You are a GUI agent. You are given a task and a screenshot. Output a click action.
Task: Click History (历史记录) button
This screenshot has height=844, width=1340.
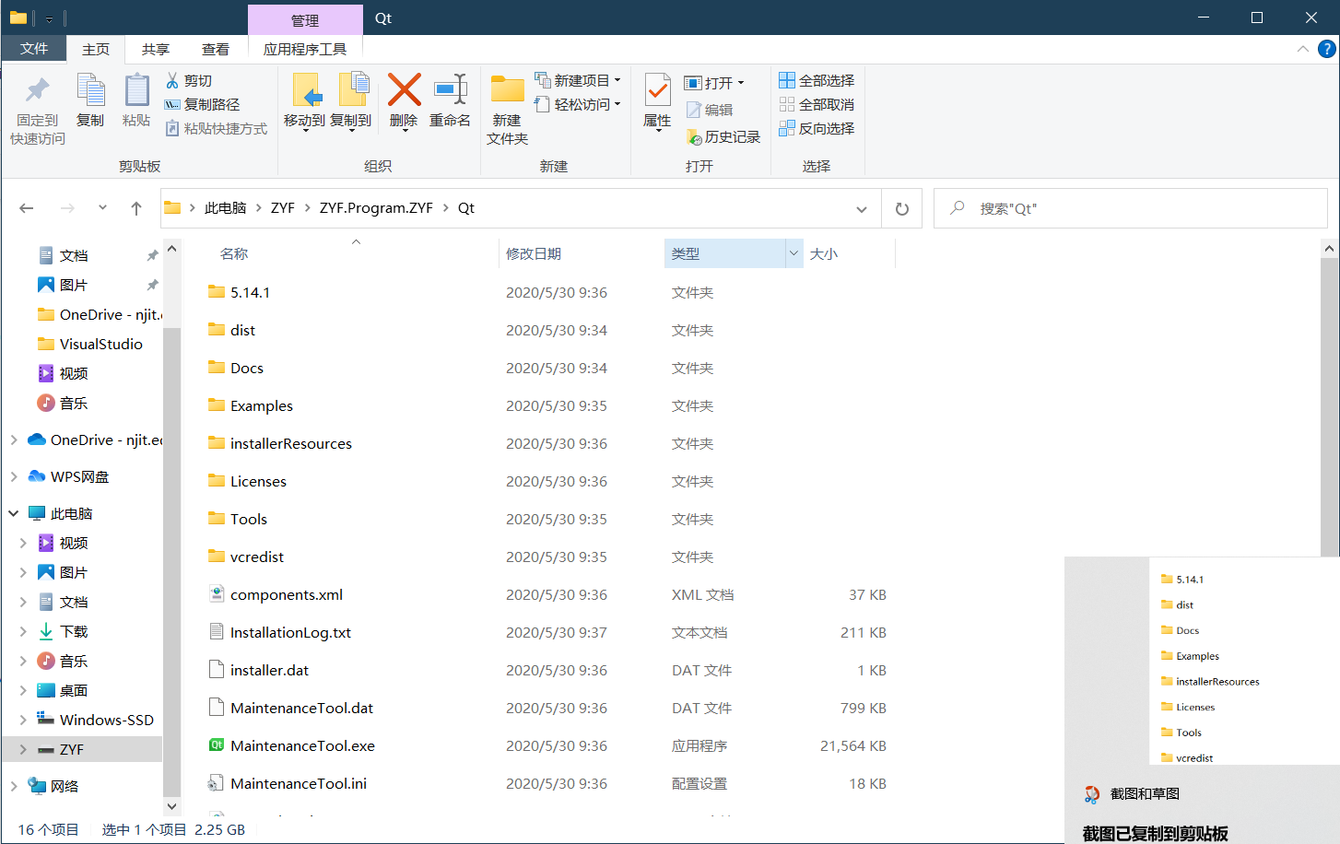(x=723, y=137)
